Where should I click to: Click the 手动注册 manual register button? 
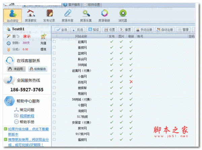click(x=144, y=30)
